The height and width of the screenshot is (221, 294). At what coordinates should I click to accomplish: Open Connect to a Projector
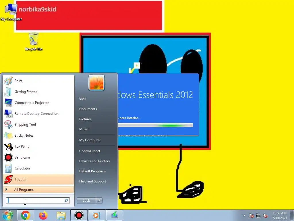[x=38, y=103]
